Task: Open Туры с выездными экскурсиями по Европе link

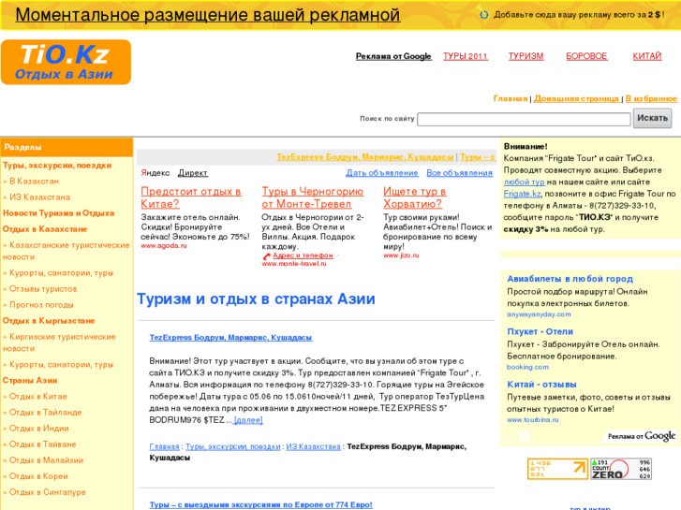Action: click(261, 505)
